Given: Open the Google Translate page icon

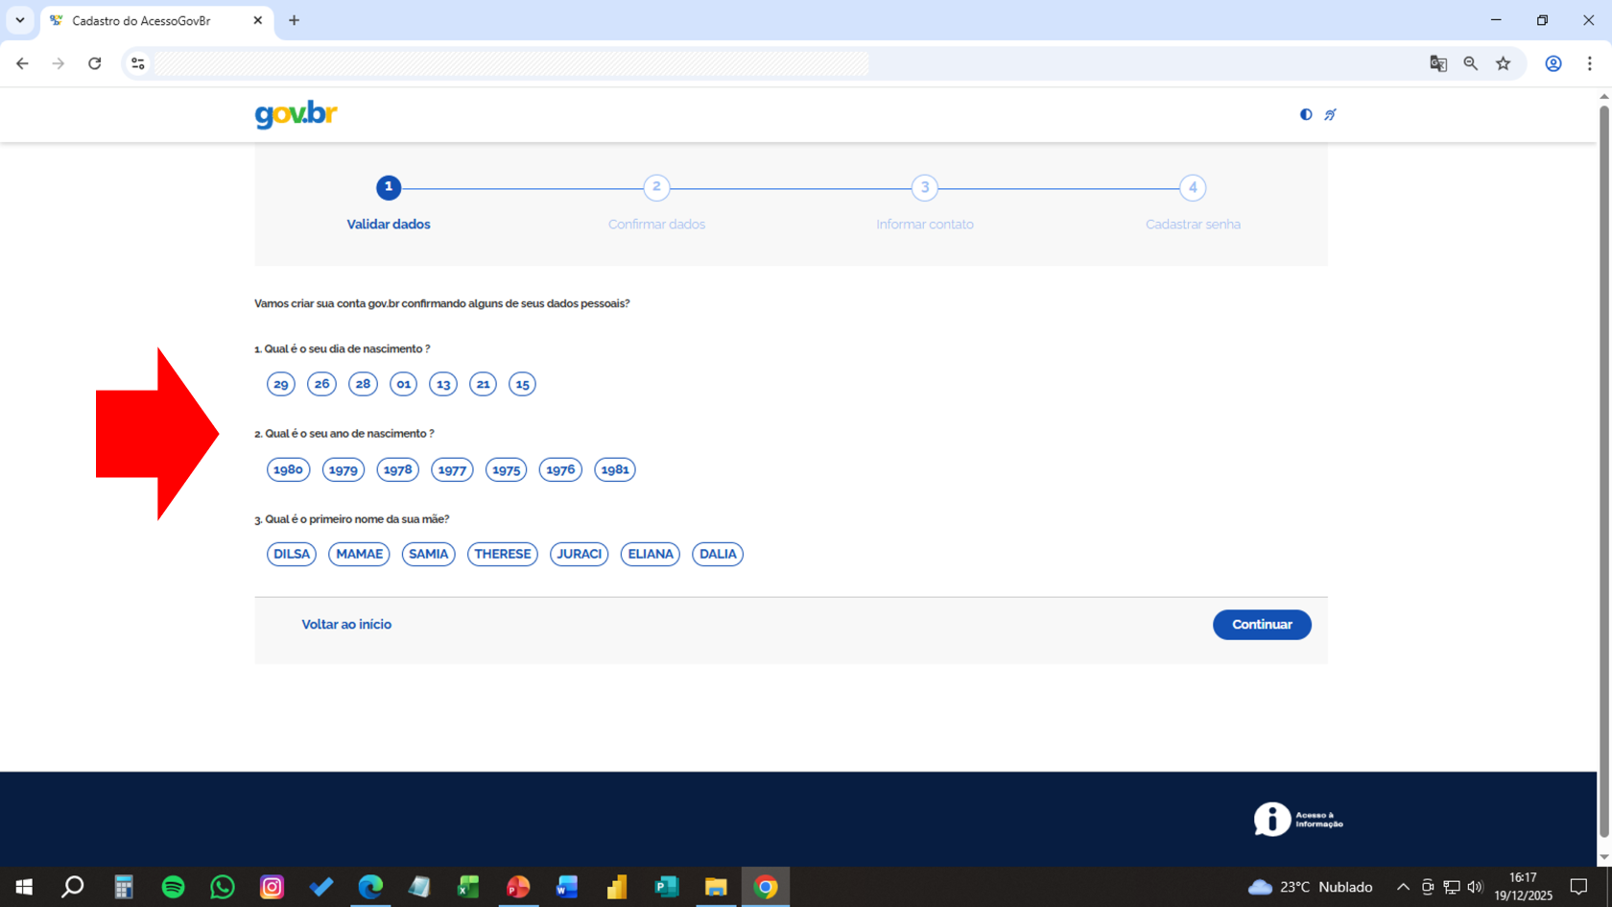Looking at the screenshot, I should pyautogui.click(x=1437, y=63).
